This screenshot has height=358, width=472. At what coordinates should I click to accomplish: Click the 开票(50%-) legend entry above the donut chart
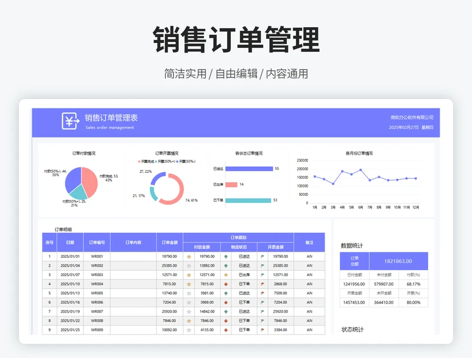(x=186, y=162)
